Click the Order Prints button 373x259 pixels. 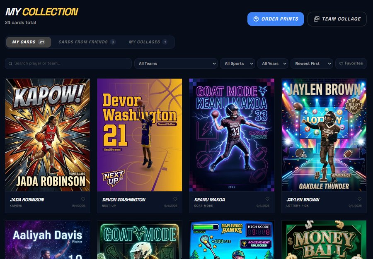276,19
